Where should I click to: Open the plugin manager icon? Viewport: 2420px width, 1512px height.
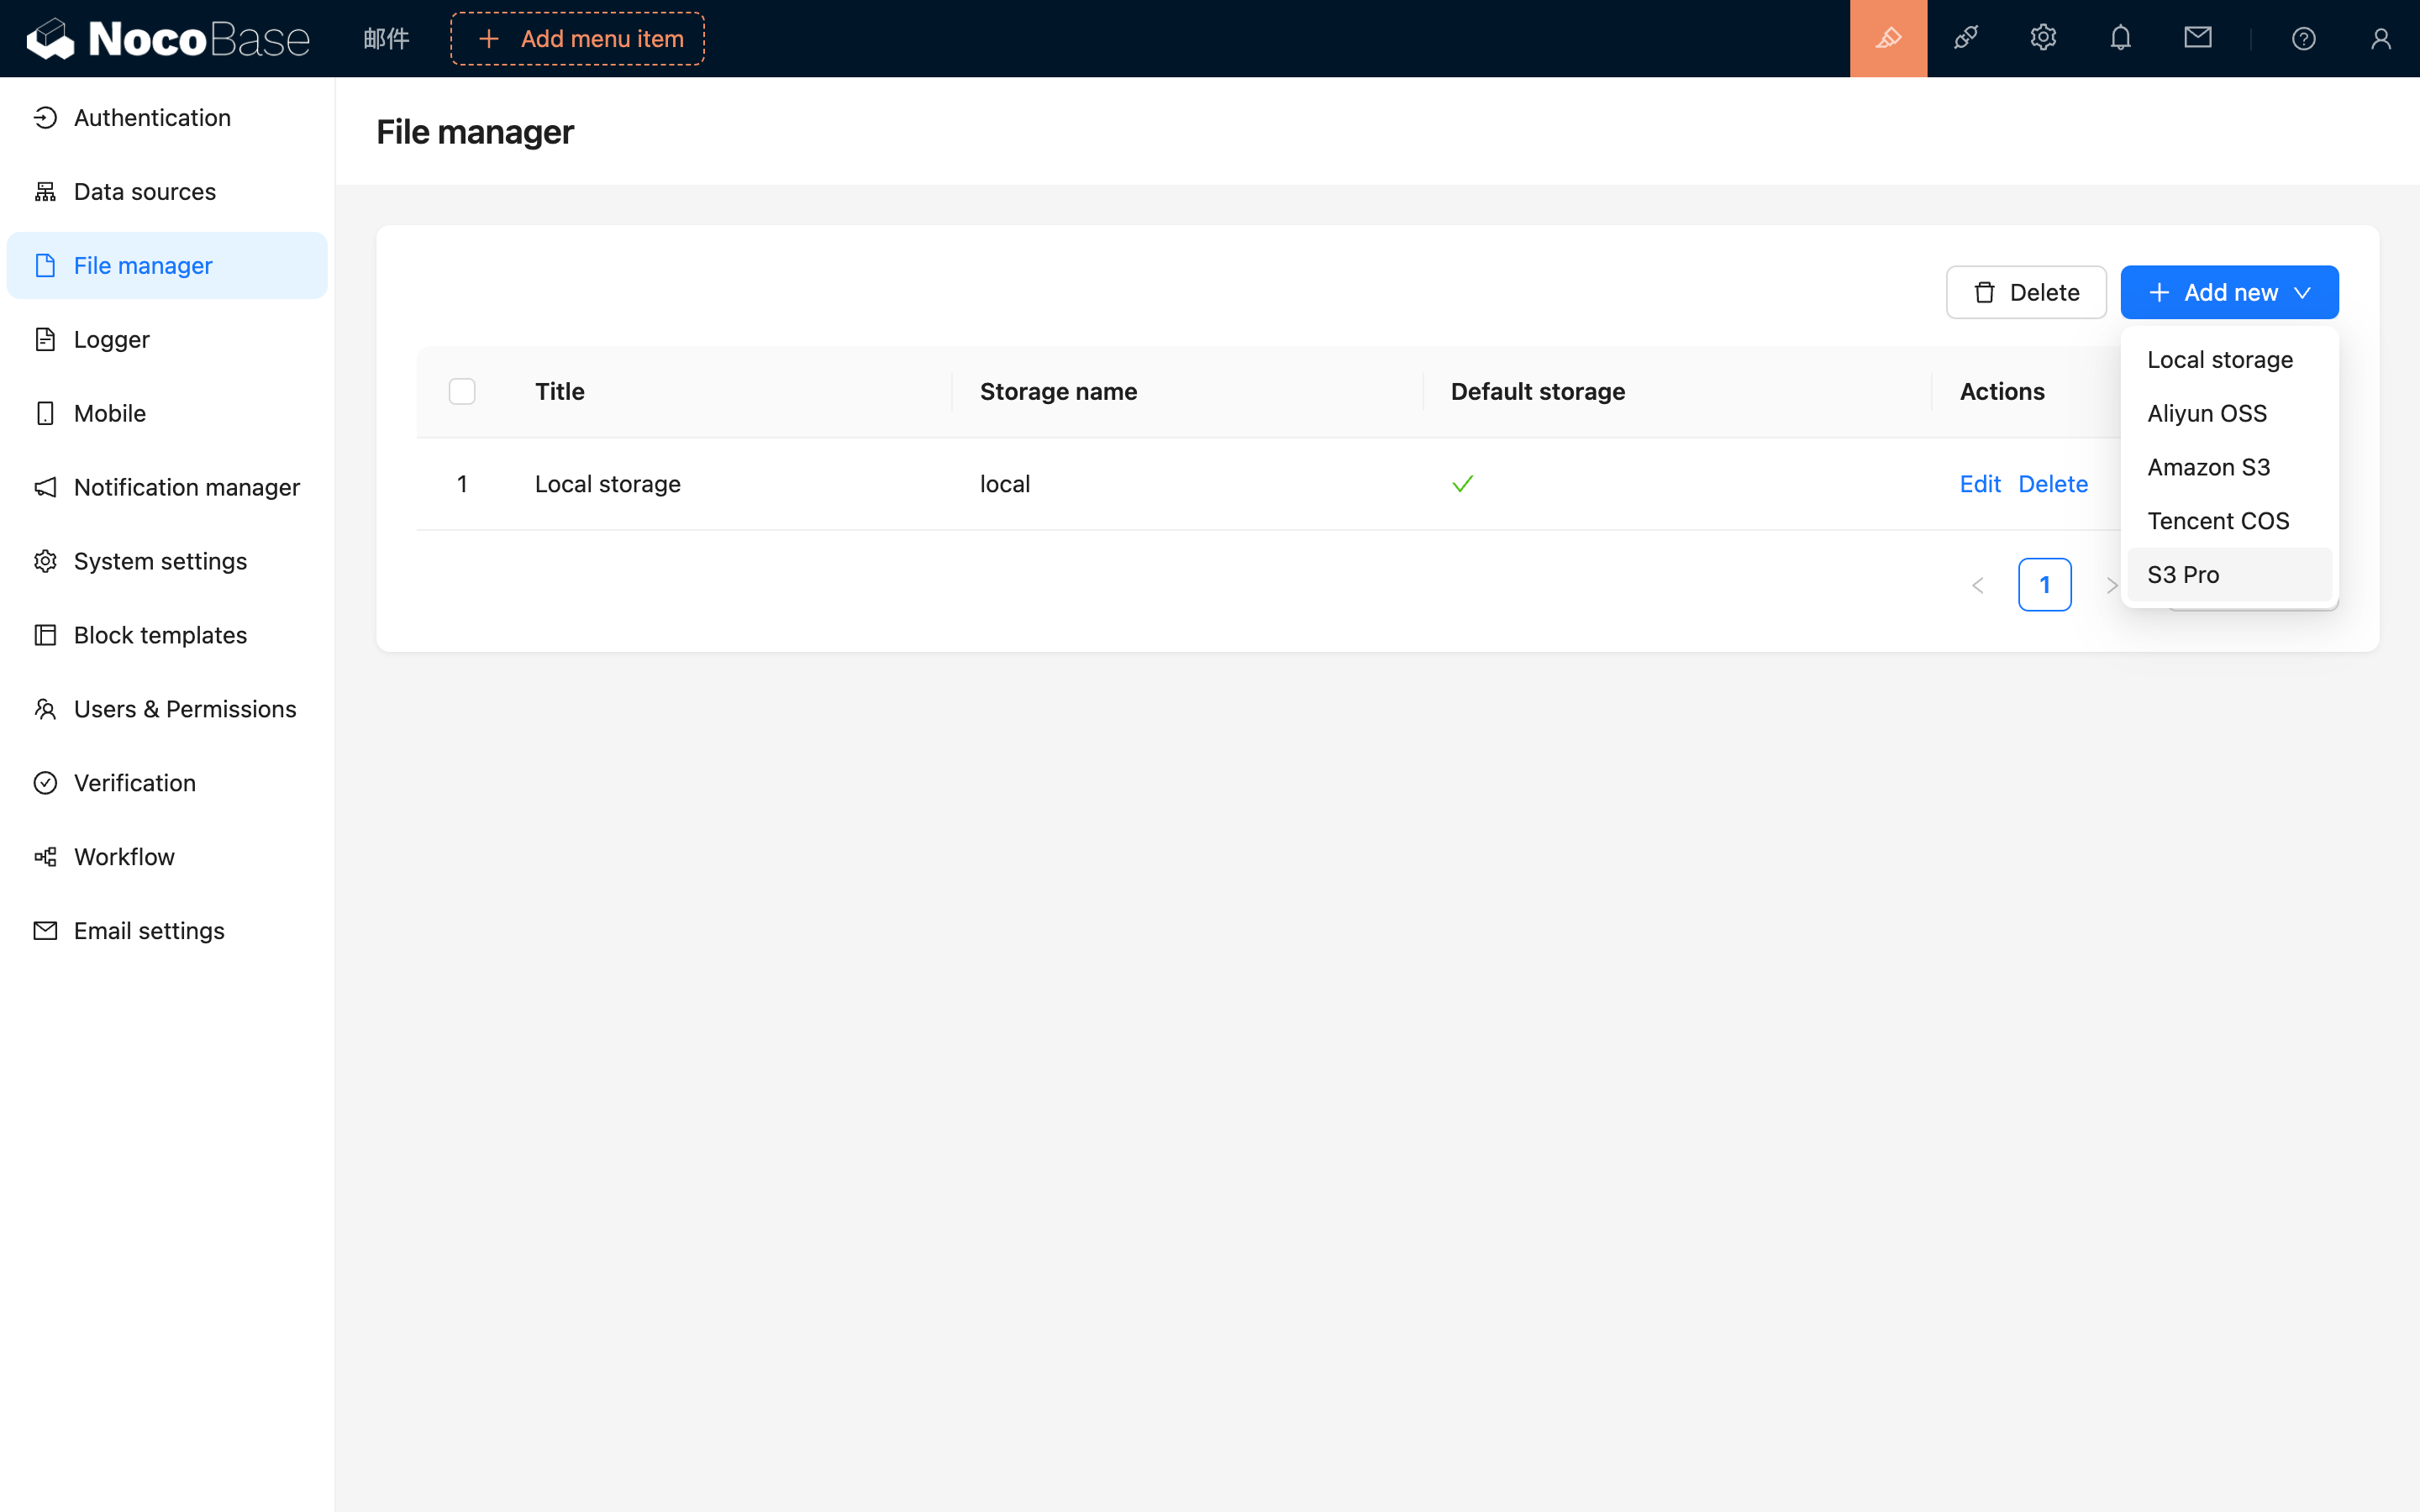(1965, 38)
